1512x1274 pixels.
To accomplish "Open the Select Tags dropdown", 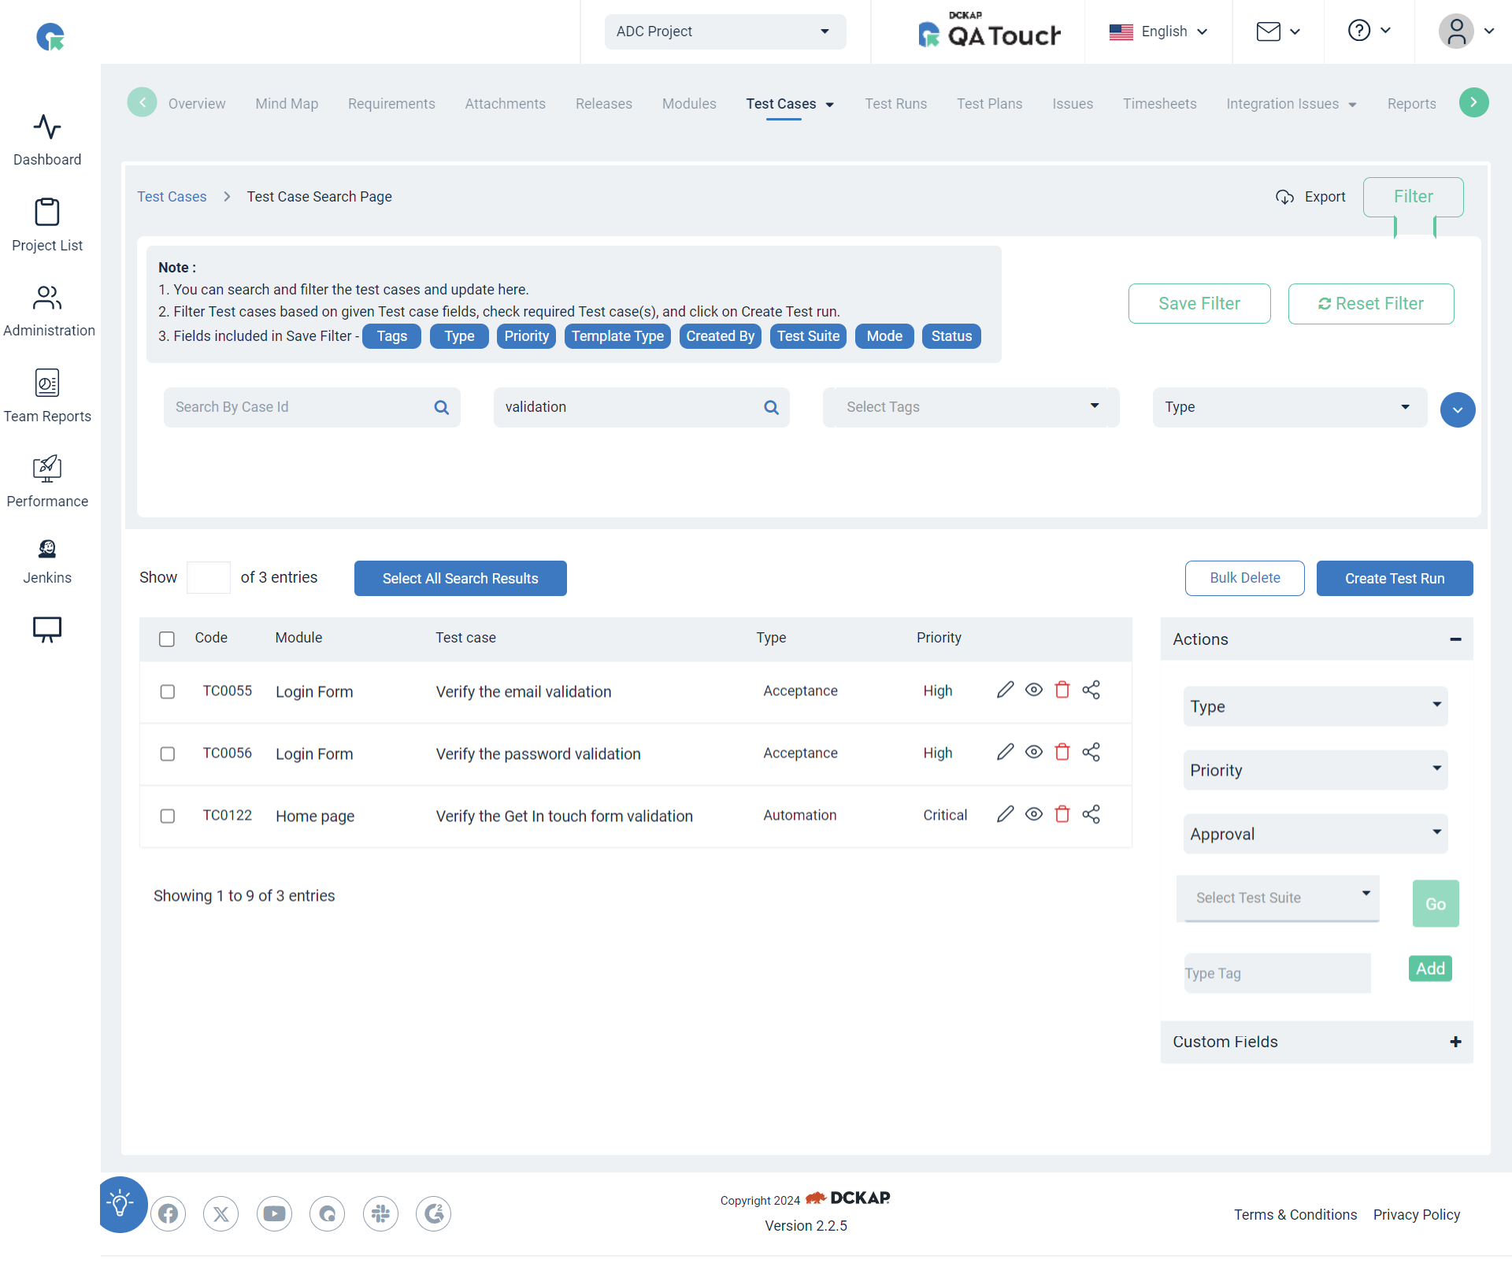I will pyautogui.click(x=971, y=407).
